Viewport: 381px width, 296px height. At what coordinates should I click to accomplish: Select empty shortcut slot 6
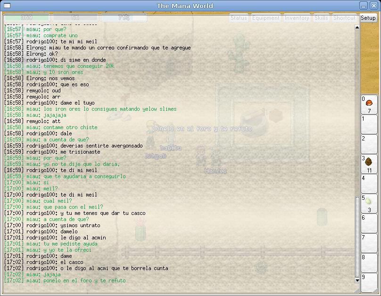tap(369, 223)
